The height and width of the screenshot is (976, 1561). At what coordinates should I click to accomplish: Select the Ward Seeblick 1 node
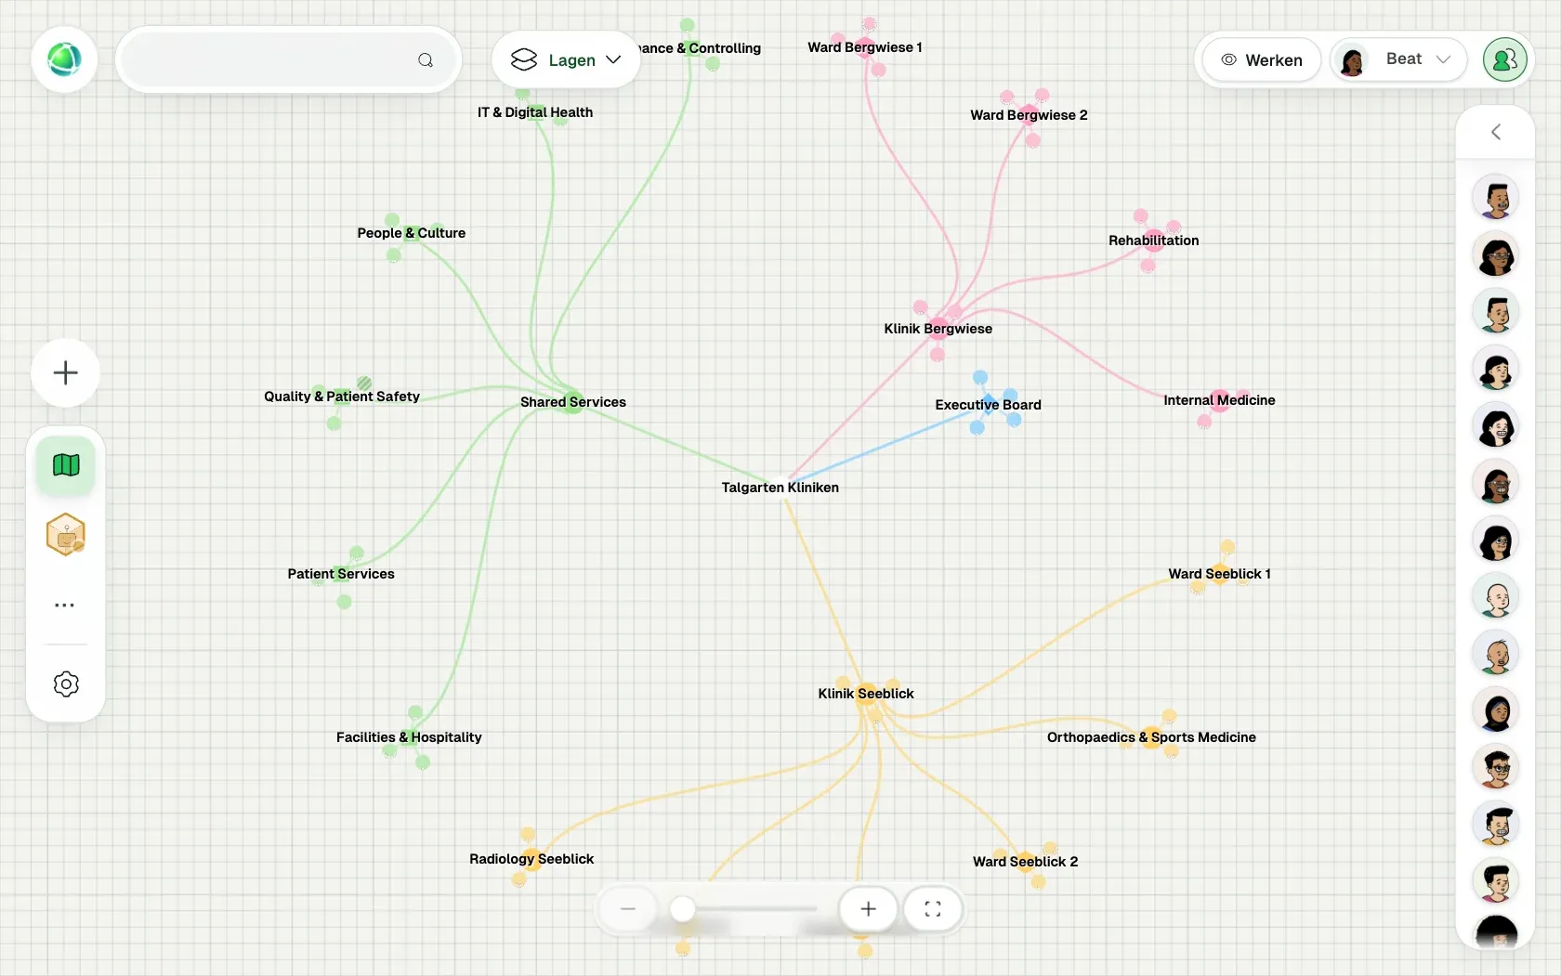(x=1220, y=574)
